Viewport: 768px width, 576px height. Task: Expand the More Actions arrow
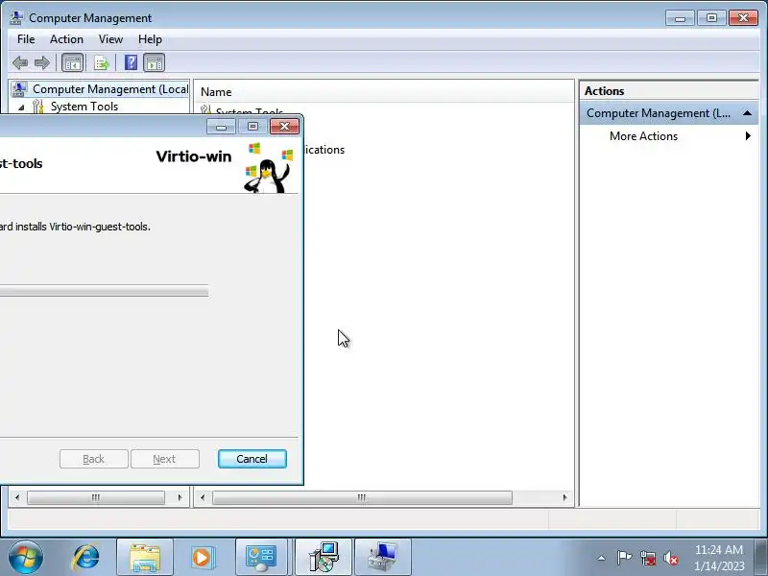(x=748, y=136)
